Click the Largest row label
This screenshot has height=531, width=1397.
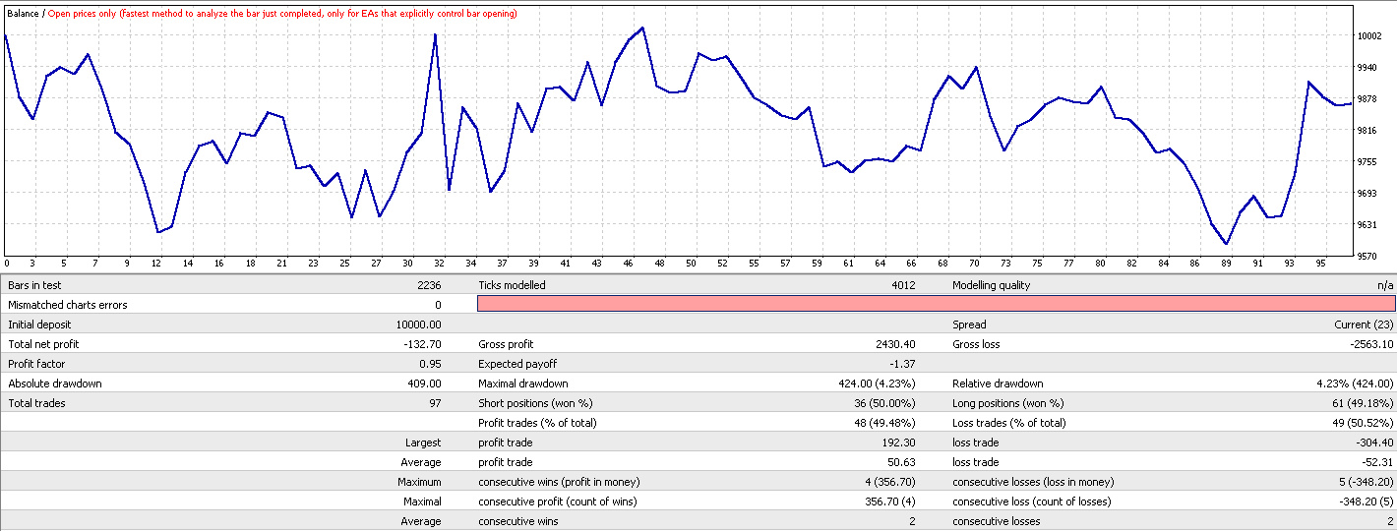coord(423,442)
